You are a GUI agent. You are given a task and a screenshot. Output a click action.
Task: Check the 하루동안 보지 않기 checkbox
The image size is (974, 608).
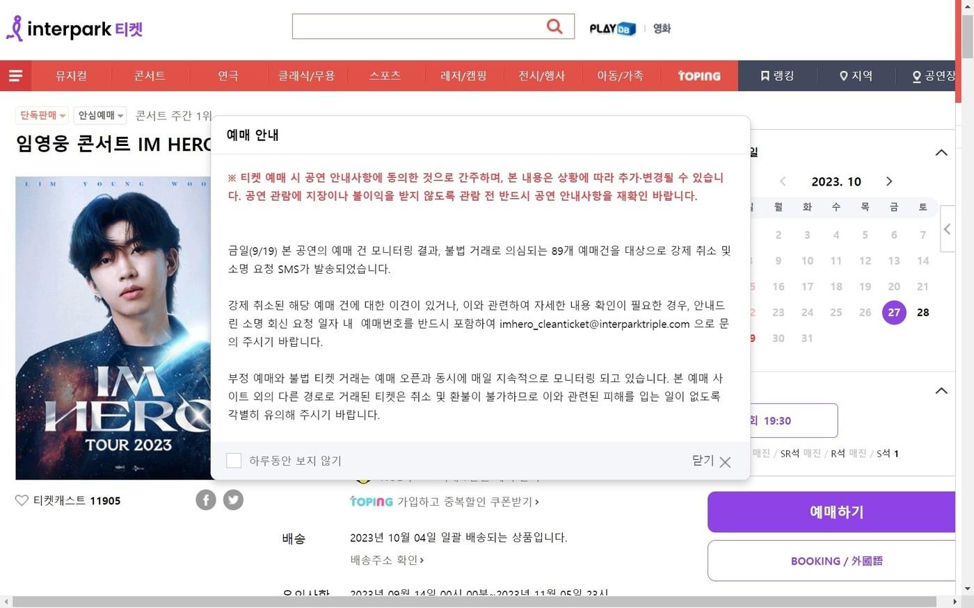[x=234, y=461]
